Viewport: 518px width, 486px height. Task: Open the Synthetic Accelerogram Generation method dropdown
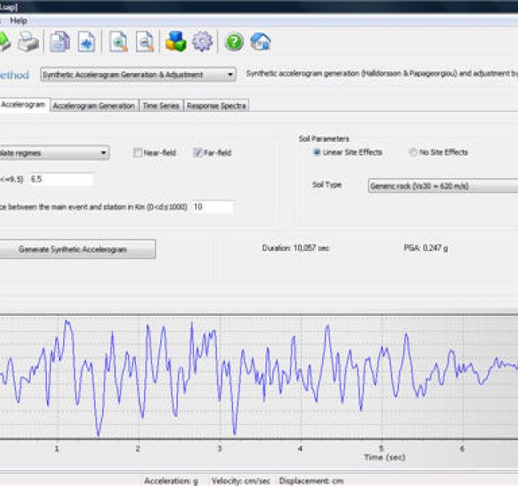[x=138, y=75]
